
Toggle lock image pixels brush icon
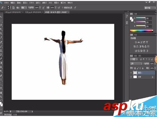coord(138,68)
